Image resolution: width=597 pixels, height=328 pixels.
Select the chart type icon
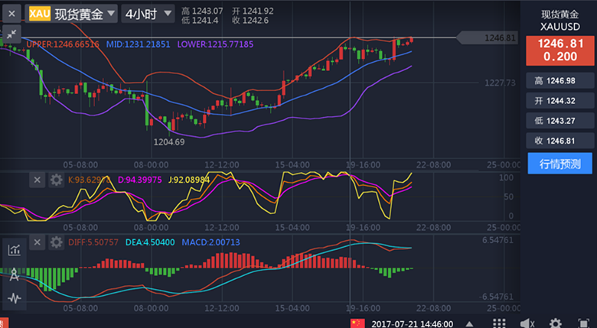(x=14, y=250)
